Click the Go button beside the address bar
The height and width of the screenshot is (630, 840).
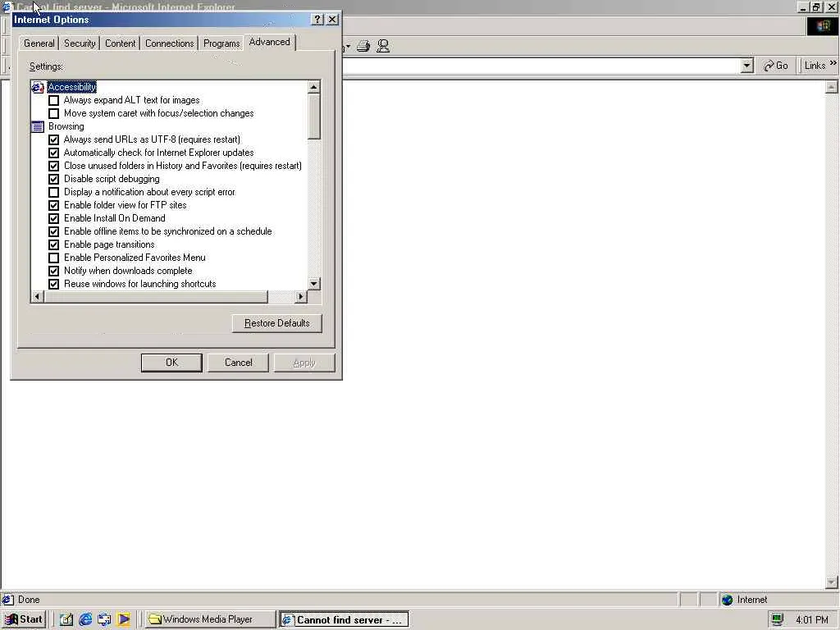coord(776,66)
